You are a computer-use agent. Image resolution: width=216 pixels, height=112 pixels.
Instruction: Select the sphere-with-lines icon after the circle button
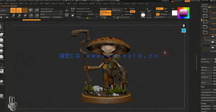pyautogui.click(x=31, y=10)
